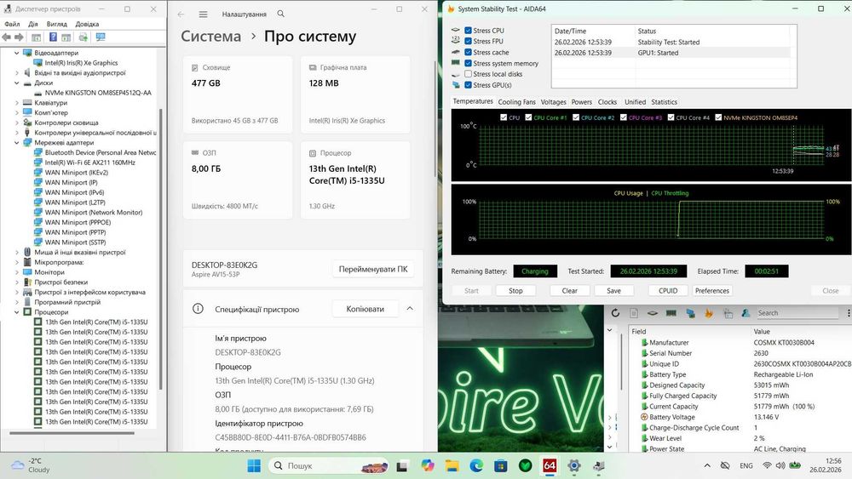This screenshot has height=479, width=852.
Task: Open File Explorer from the taskbar
Action: point(452,465)
